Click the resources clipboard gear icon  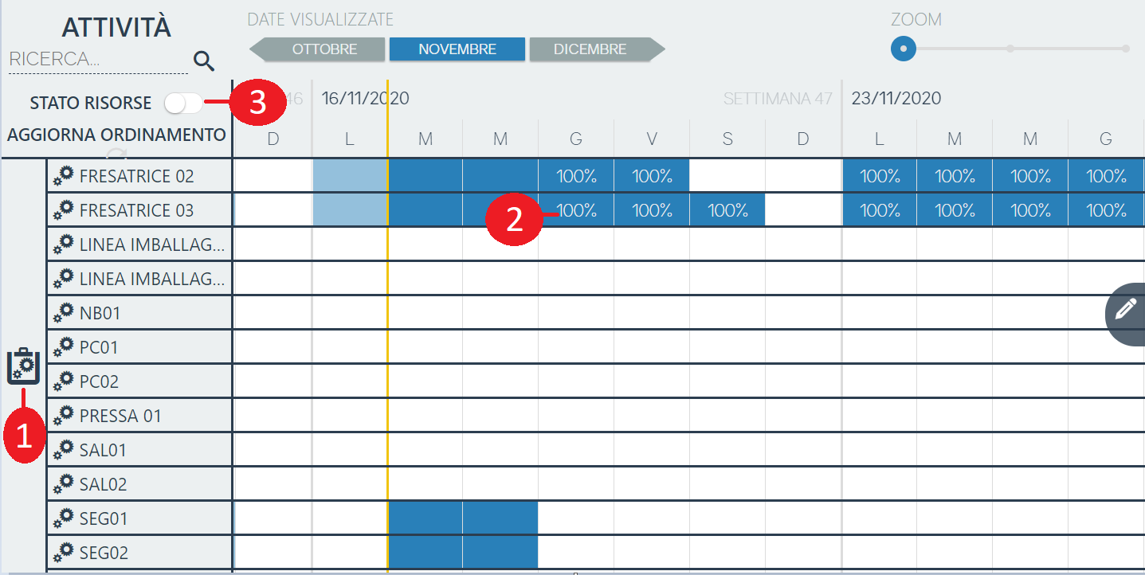pyautogui.click(x=22, y=366)
